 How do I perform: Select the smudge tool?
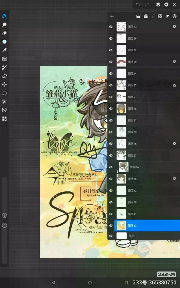click(x=4, y=24)
